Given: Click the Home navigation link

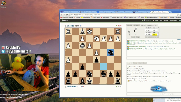Looking at the screenshot, I should click(x=156, y=20).
